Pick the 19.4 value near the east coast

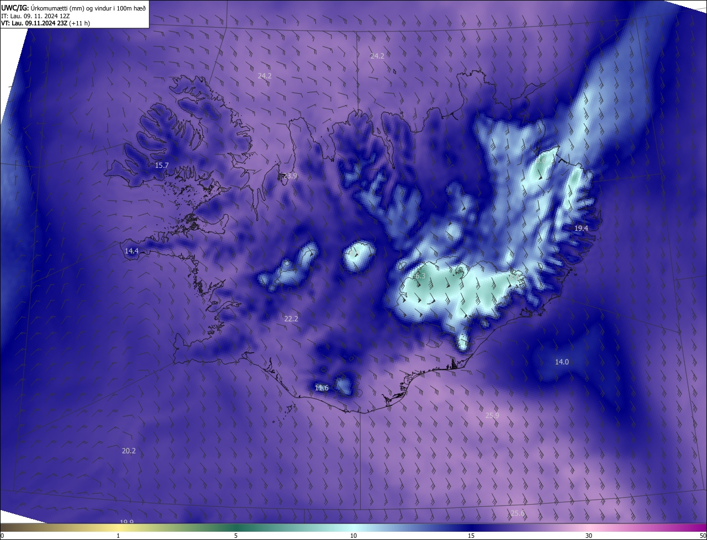(x=581, y=228)
